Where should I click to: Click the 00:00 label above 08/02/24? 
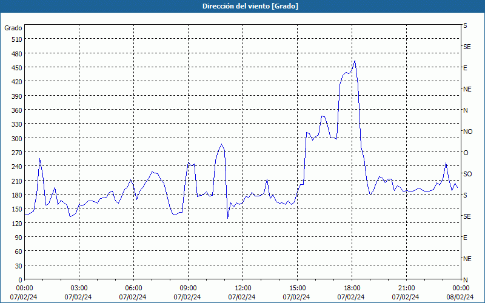[461, 288]
